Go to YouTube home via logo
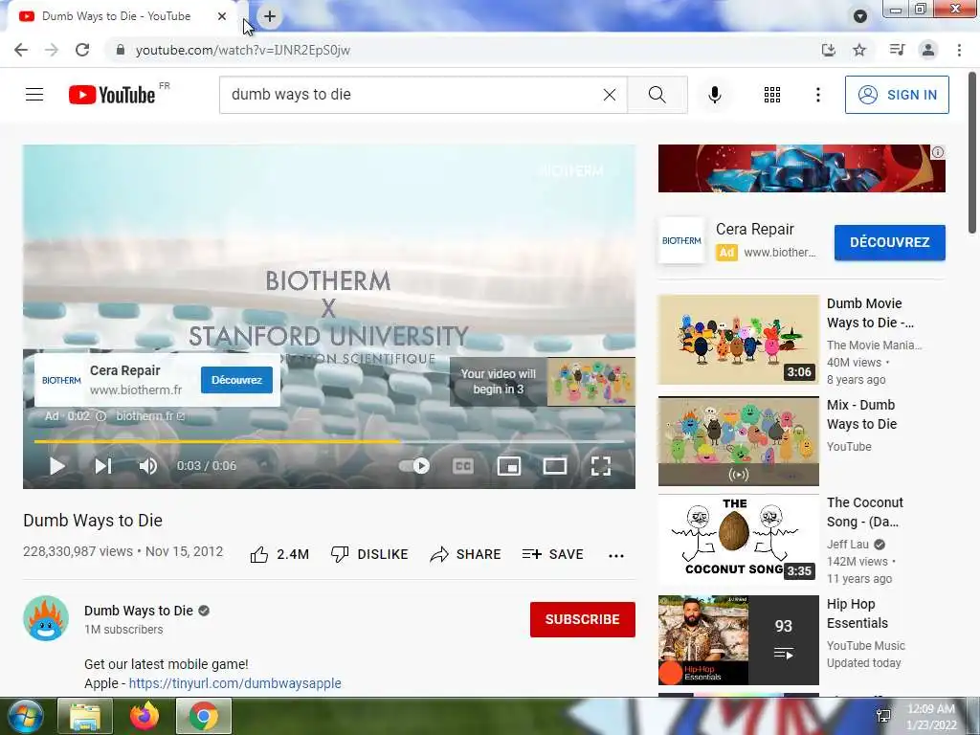980x735 pixels. tap(112, 95)
